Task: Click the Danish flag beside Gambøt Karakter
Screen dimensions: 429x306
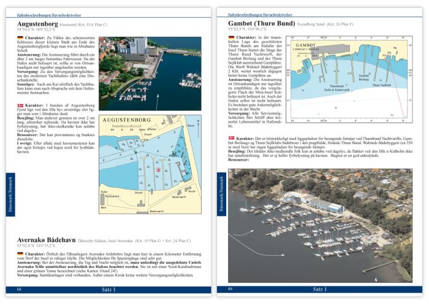Action: pyautogui.click(x=231, y=139)
